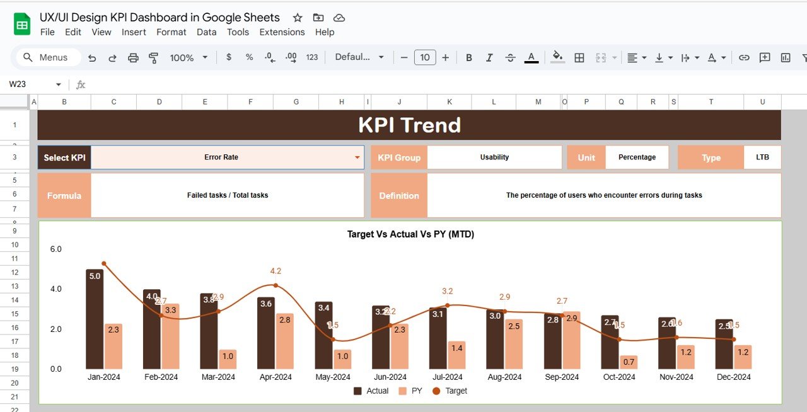Increase decimal places
The width and height of the screenshot is (807, 412).
pyautogui.click(x=291, y=57)
